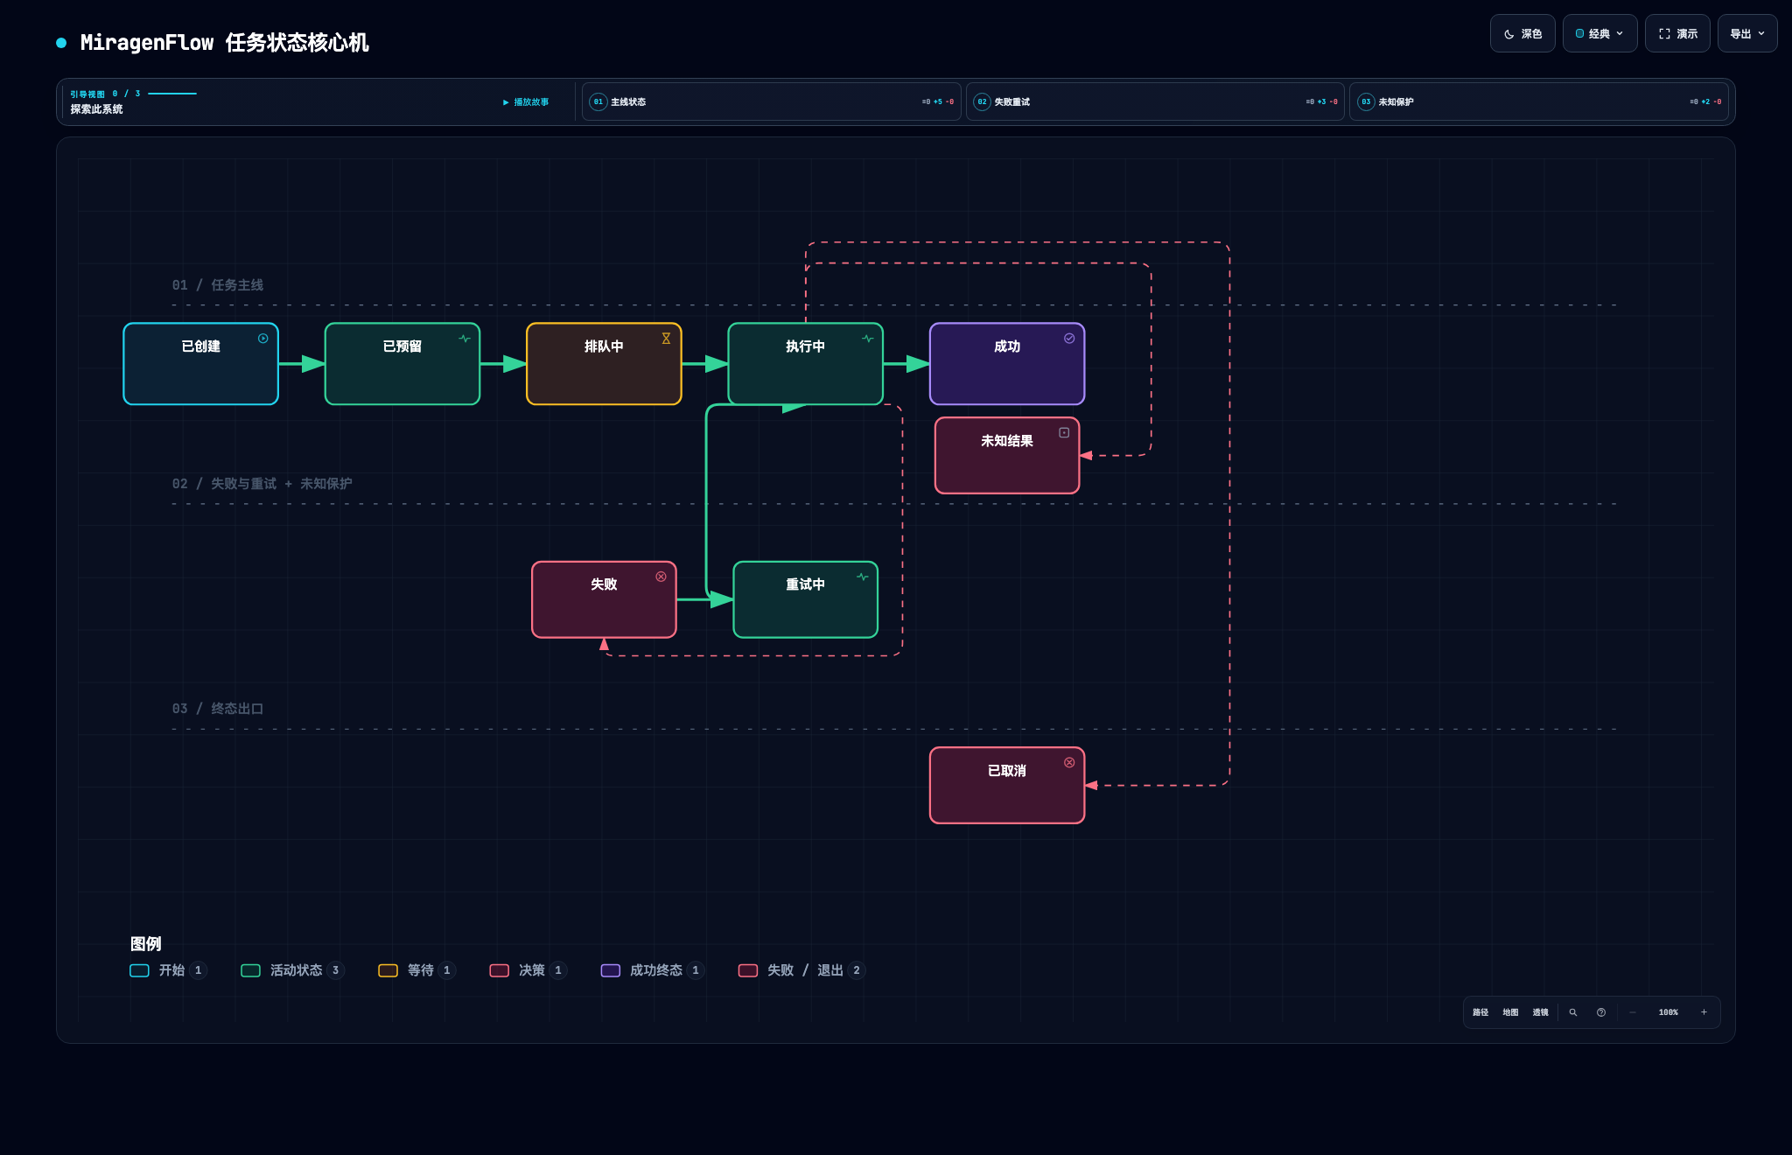
Task: Select the 01 主线状态 chapter tab
Action: tap(772, 101)
